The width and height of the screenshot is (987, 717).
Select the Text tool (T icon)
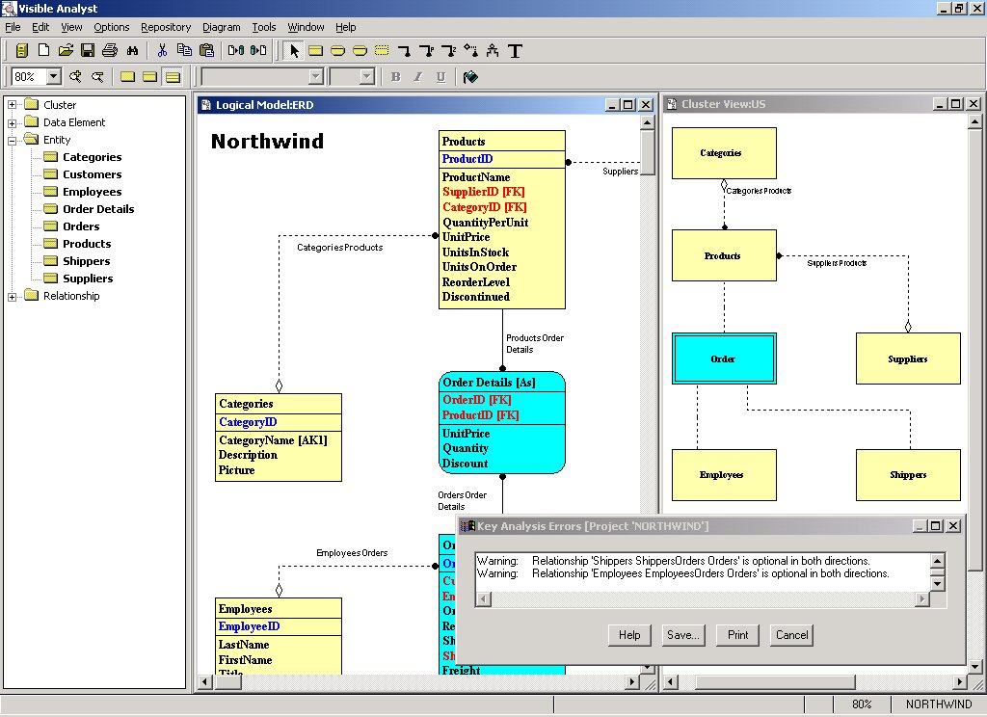(515, 50)
